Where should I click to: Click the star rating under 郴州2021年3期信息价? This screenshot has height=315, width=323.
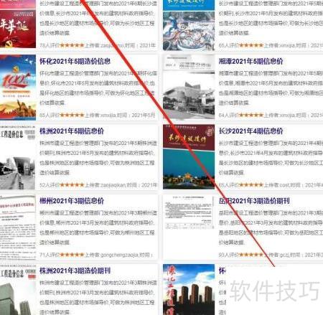tap(72, 255)
